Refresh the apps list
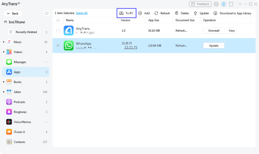 [x=156, y=13]
